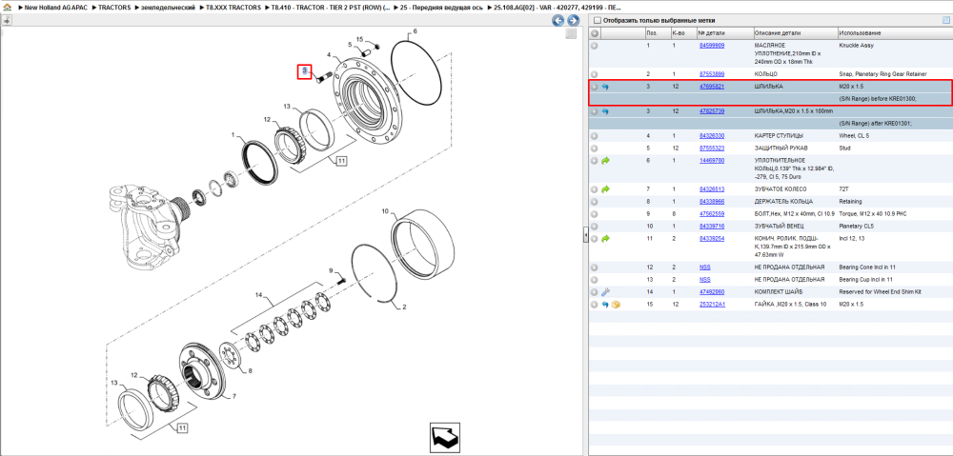
Task: Click green arrow icon for part 84326513
Action: 605,189
